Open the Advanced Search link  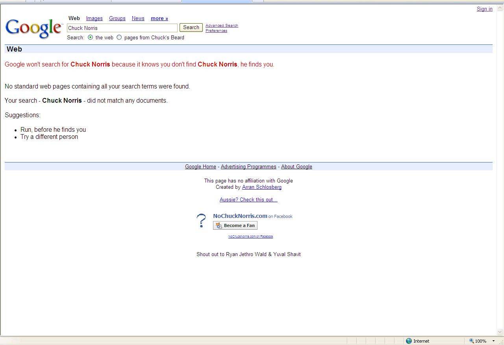pos(222,26)
